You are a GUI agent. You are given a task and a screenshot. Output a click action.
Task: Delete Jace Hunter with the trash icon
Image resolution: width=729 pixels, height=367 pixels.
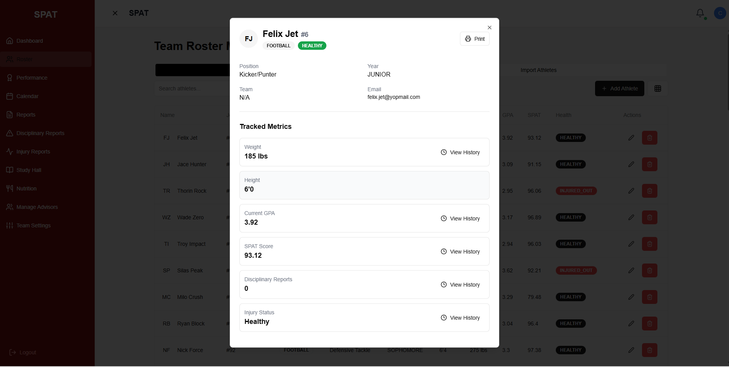pos(649,164)
